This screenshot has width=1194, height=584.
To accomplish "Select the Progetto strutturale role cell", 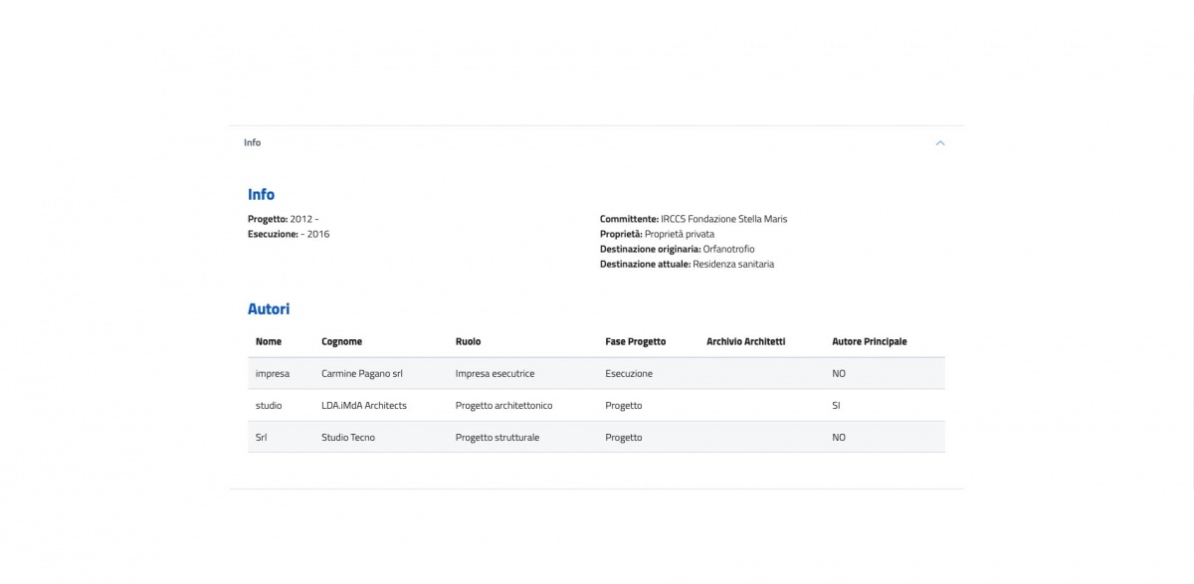I will point(497,437).
